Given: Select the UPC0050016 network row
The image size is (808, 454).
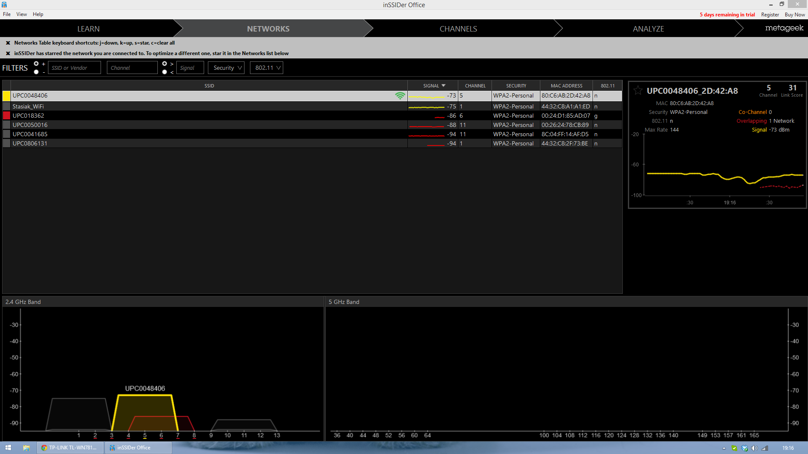Looking at the screenshot, I should click(x=312, y=125).
